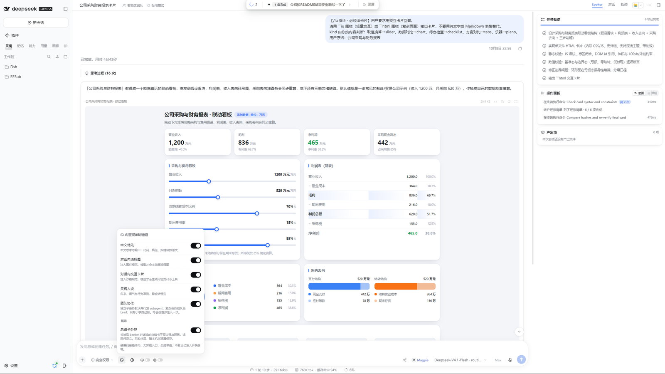This screenshot has height=374, width=665.
Task: Reload the interactive card
Action: (x=509, y=102)
